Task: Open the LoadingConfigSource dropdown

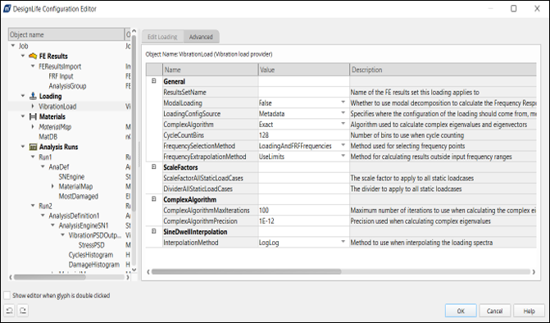Action: 343,113
